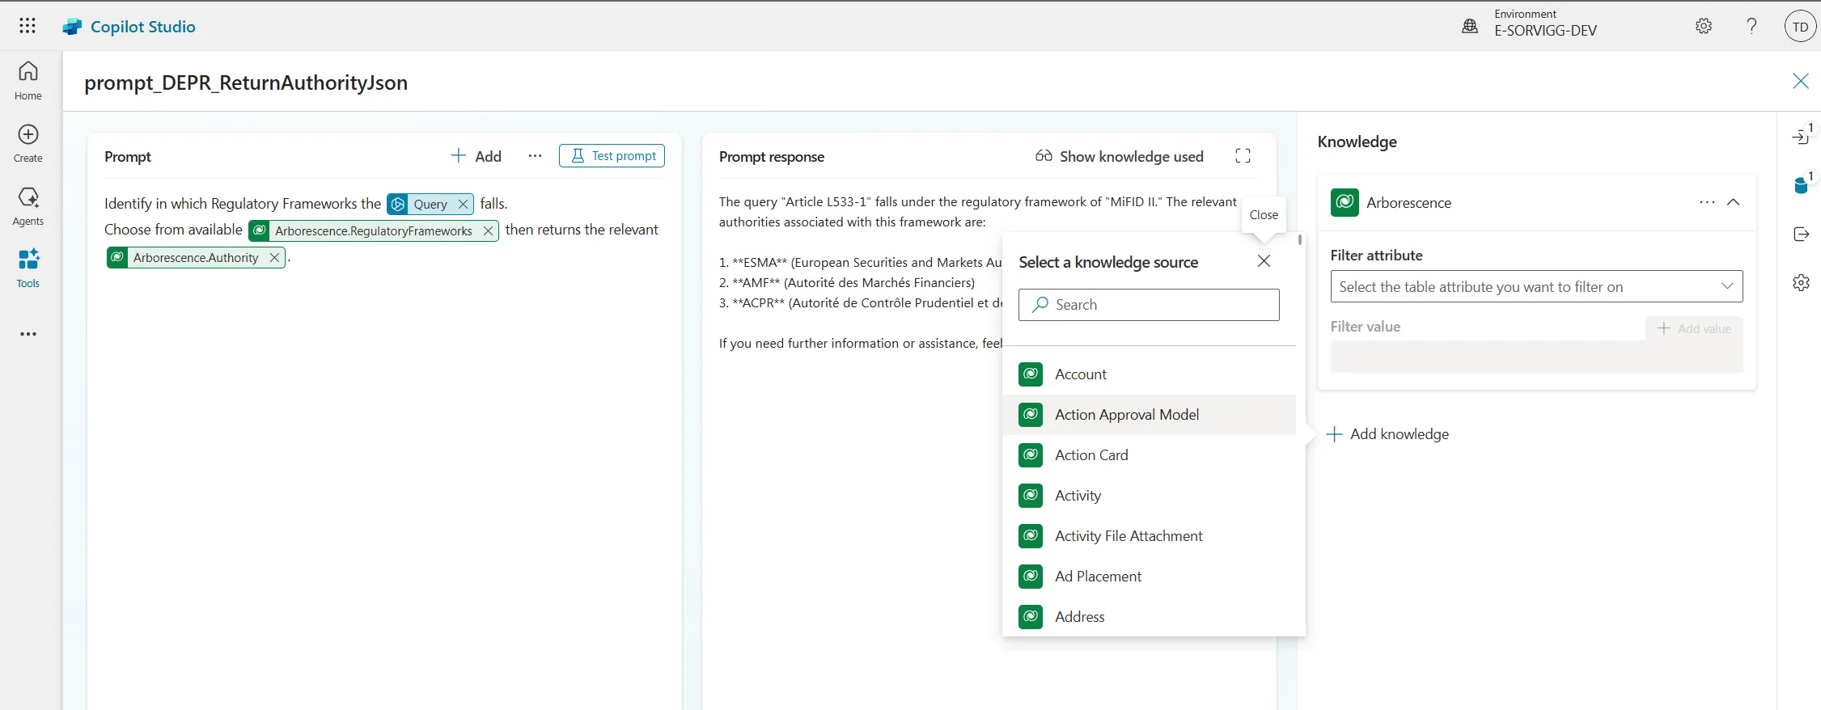Open the inputs panel icon on right rail
Image resolution: width=1821 pixels, height=710 pixels.
pyautogui.click(x=1802, y=136)
